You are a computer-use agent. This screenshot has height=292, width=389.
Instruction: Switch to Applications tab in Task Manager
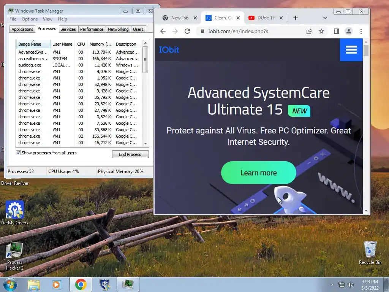(x=22, y=29)
